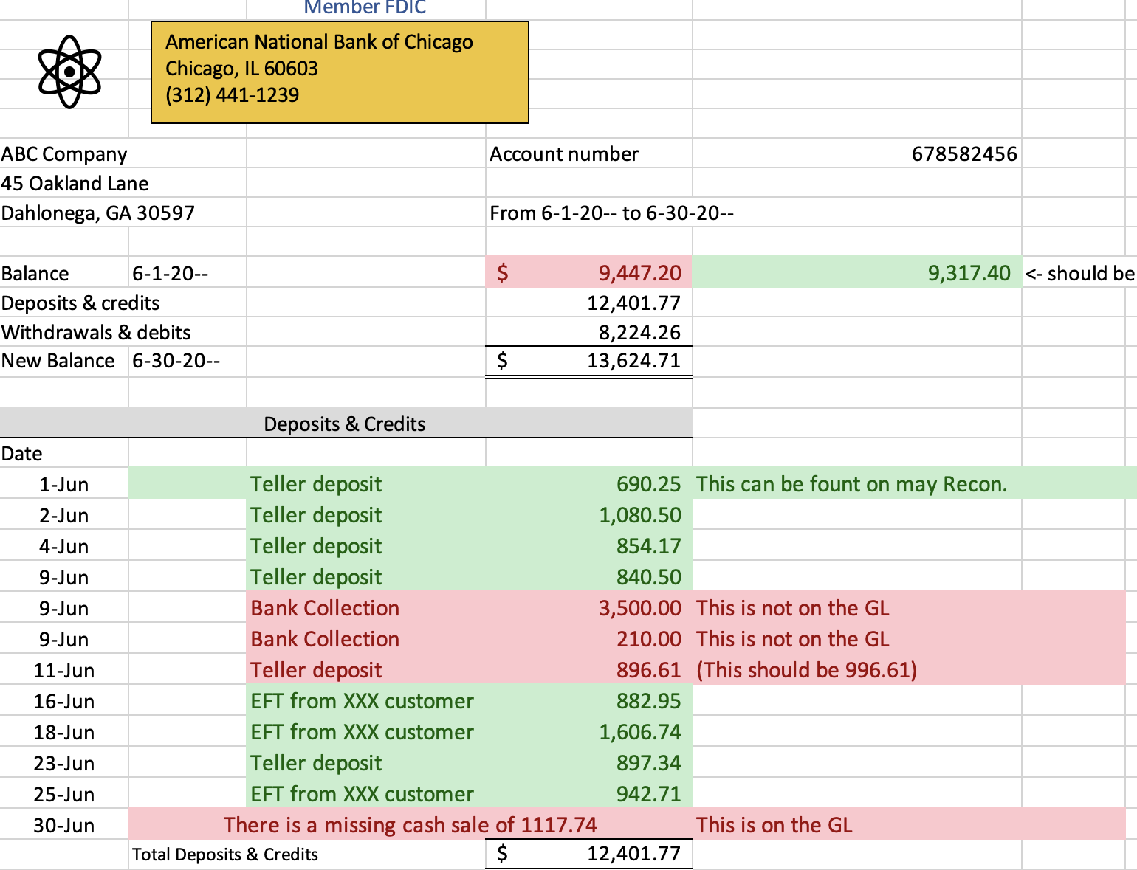Select the account number 678582456 cell
The image size is (1137, 870).
point(961,153)
